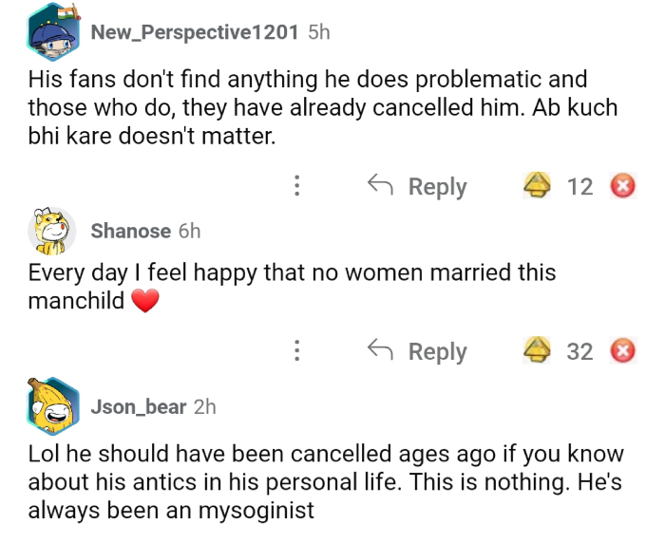Open options menu on Shanose's comment
Image resolution: width=665 pixels, height=543 pixels.
coord(297,351)
